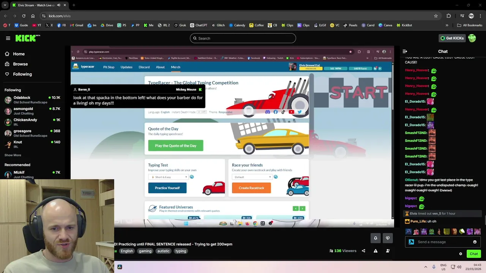Open Mizkif recommended channel
The height and width of the screenshot is (273, 486).
tap(32, 174)
